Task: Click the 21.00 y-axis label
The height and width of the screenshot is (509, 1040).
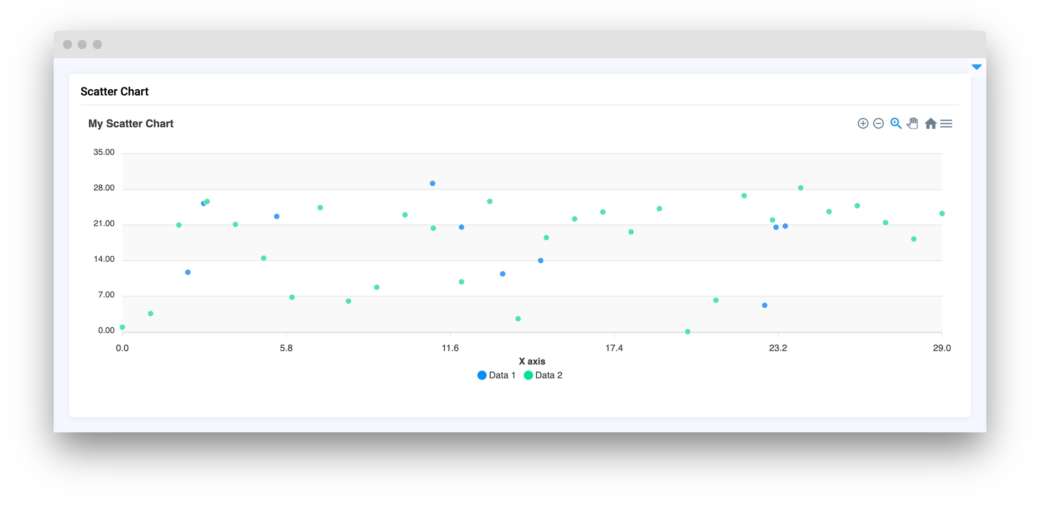Action: 104,223
